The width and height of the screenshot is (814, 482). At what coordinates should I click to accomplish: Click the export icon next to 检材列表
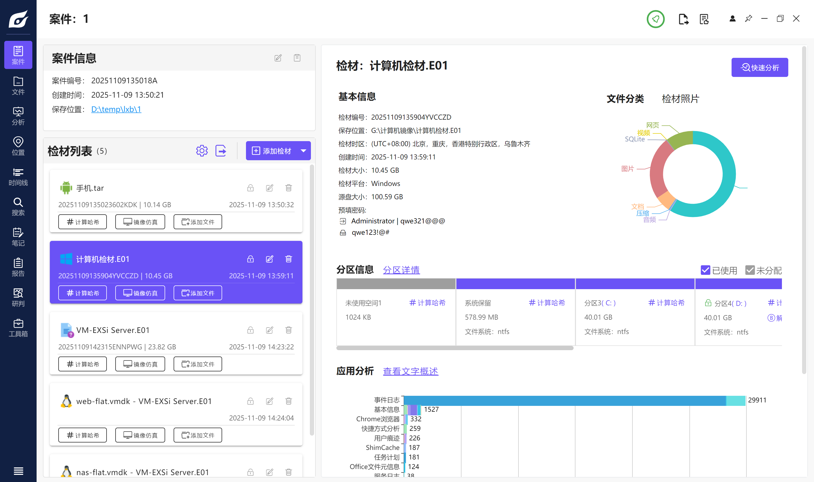click(221, 151)
